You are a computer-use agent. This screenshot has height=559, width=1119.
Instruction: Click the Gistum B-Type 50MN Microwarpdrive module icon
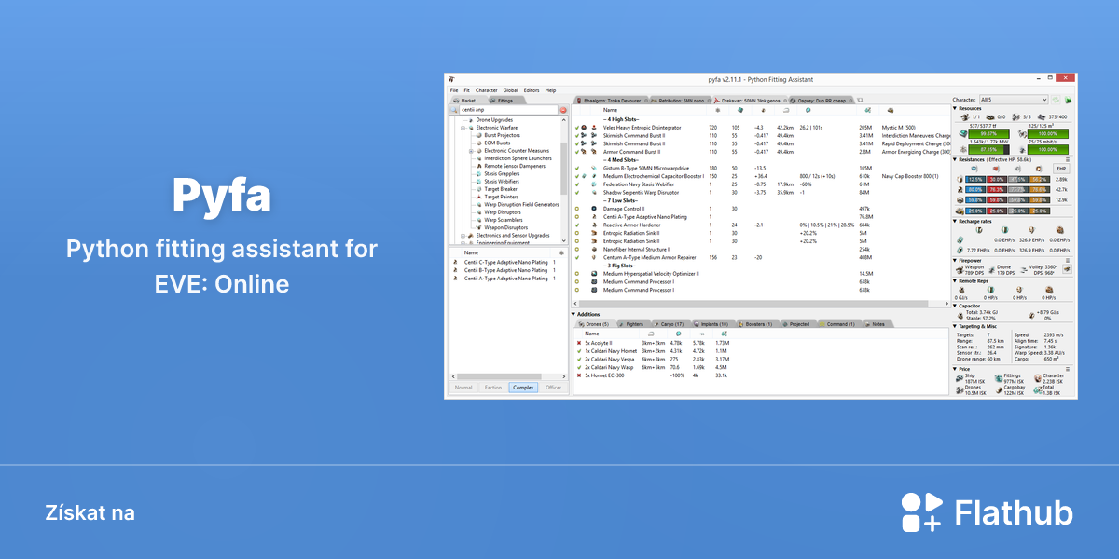[x=594, y=168]
